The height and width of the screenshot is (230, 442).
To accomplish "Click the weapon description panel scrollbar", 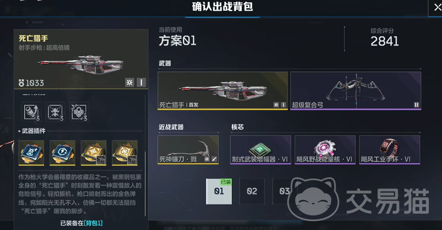I will click(145, 184).
